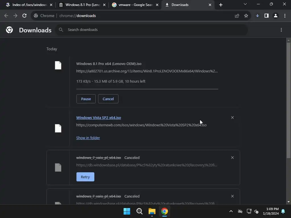Switch to Windows 8.1 Pro (Lenovo) tab

pyautogui.click(x=82, y=5)
